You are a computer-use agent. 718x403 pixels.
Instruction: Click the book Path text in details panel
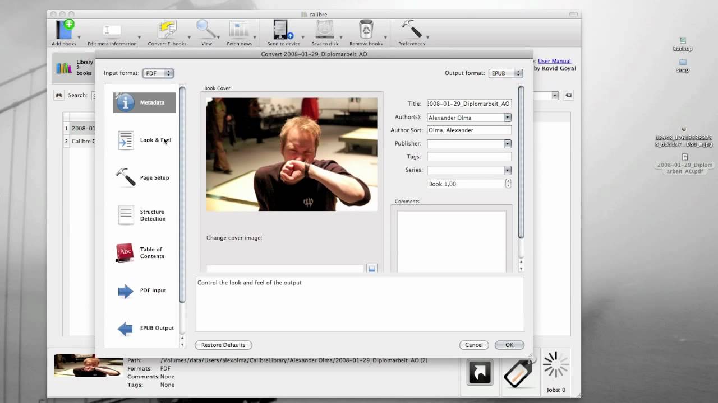tap(294, 360)
